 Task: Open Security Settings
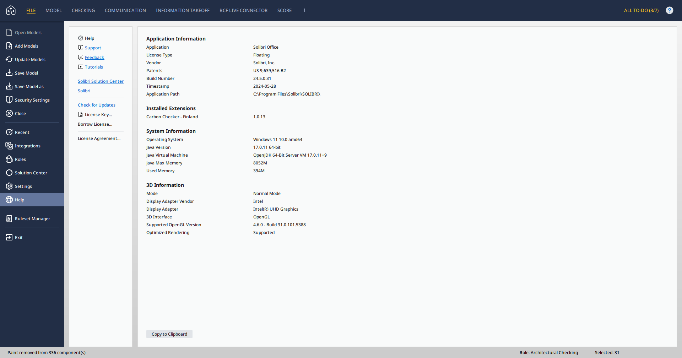pyautogui.click(x=9, y=100)
